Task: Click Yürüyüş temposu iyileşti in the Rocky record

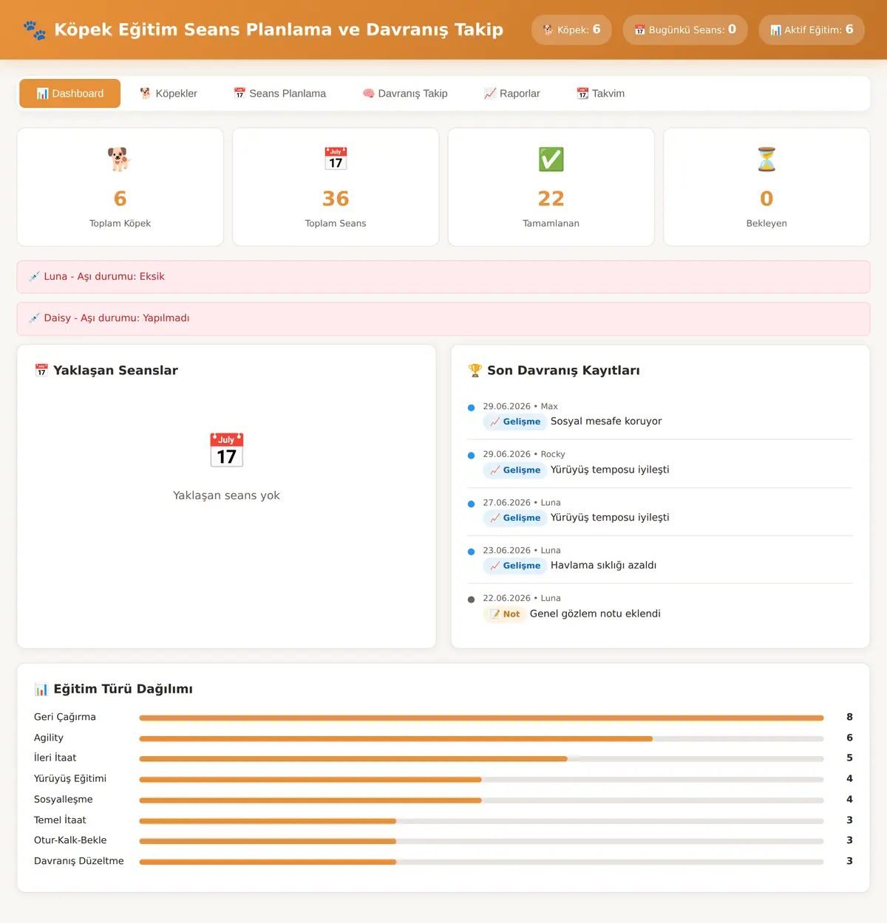Action: (x=610, y=470)
